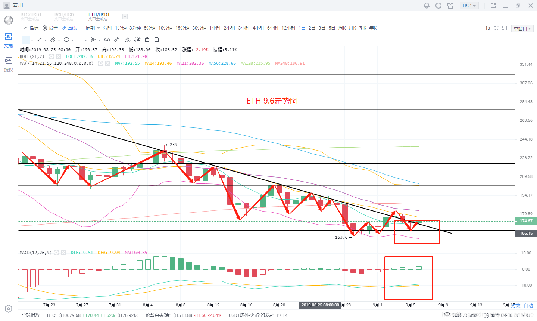
Task: Select the 月K monthly period
Action: point(352,28)
